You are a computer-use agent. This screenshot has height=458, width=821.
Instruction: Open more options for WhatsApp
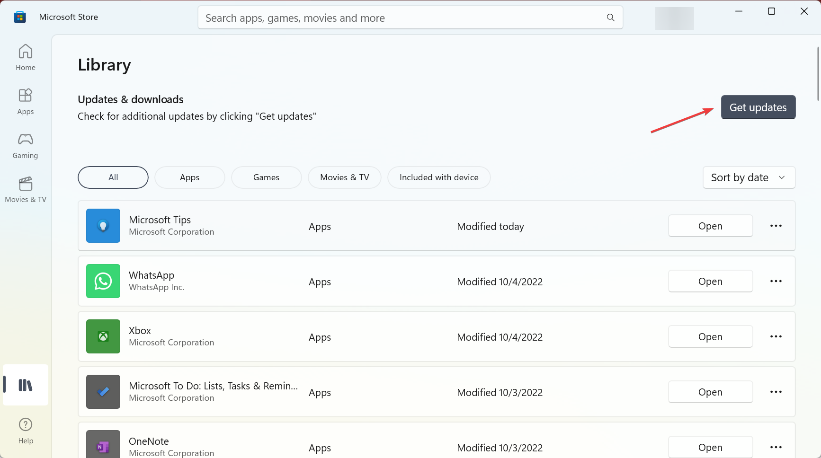click(x=776, y=281)
